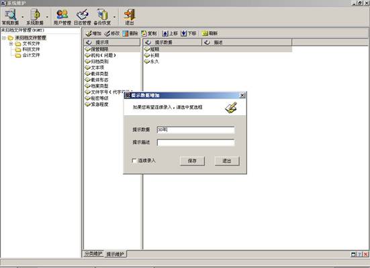Click the 上移 move up button

click(170, 33)
